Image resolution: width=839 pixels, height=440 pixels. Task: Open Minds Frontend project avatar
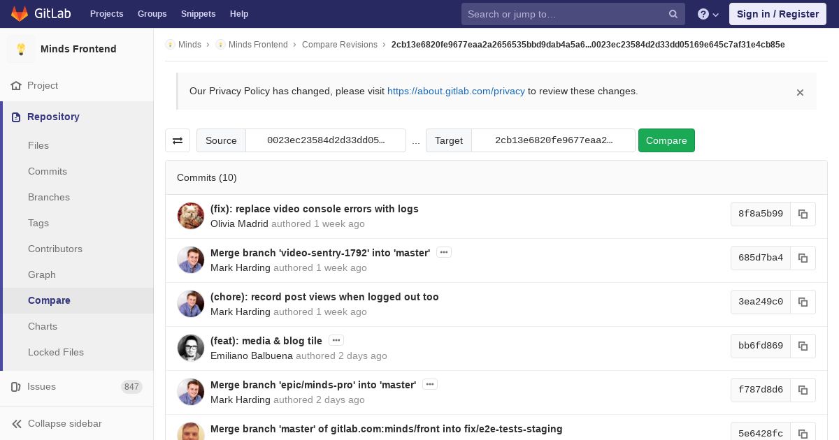tap(21, 49)
